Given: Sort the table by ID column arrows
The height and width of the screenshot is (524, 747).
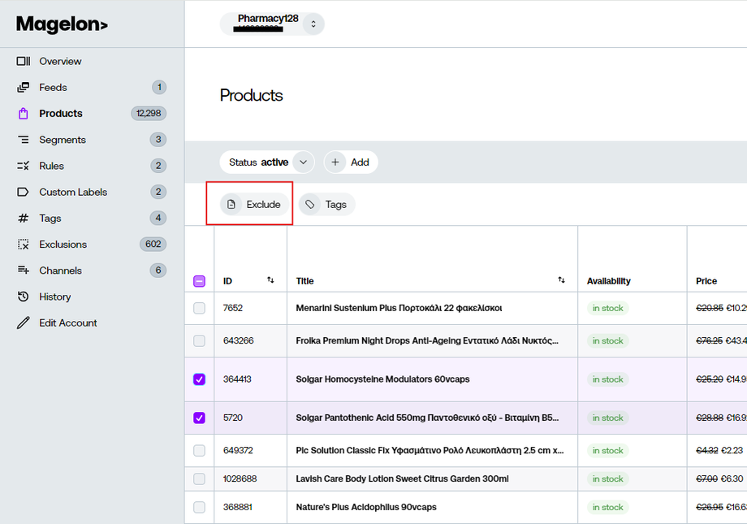Looking at the screenshot, I should (270, 280).
